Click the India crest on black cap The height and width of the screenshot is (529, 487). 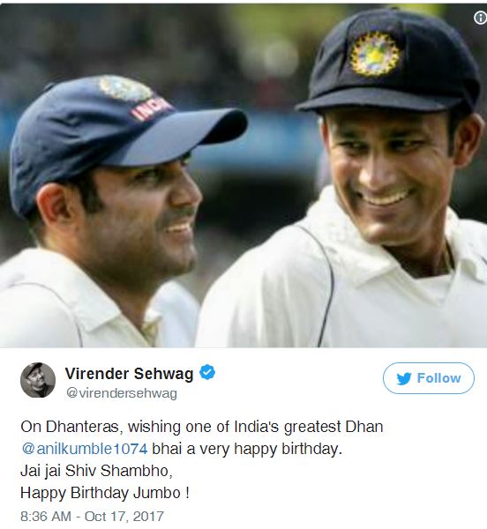[x=375, y=54]
